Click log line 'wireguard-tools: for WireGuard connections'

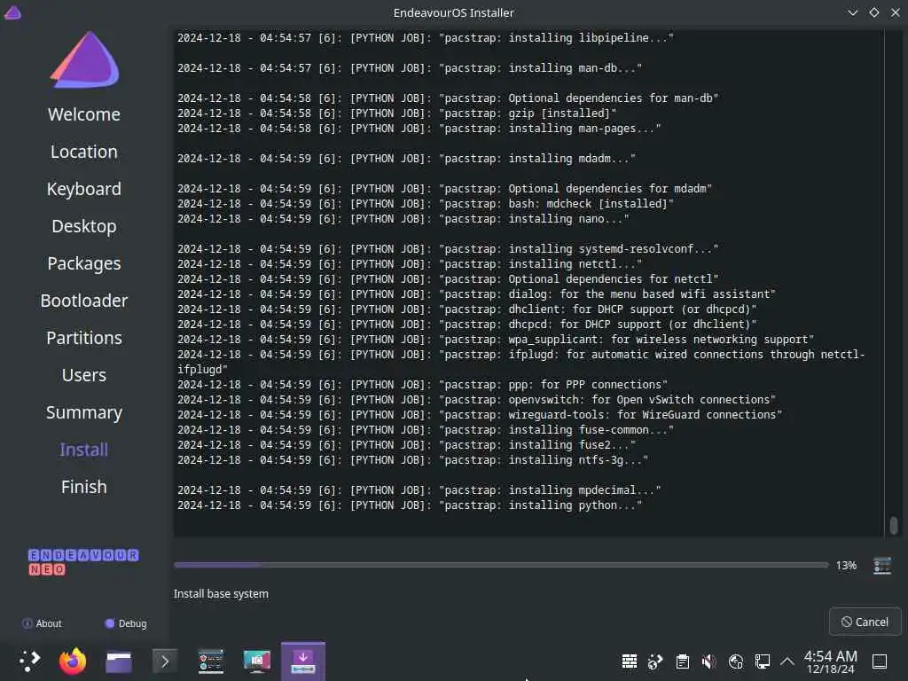point(480,415)
